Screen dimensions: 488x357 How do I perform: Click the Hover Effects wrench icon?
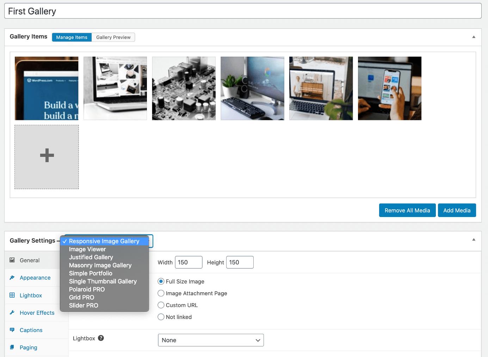coord(12,312)
